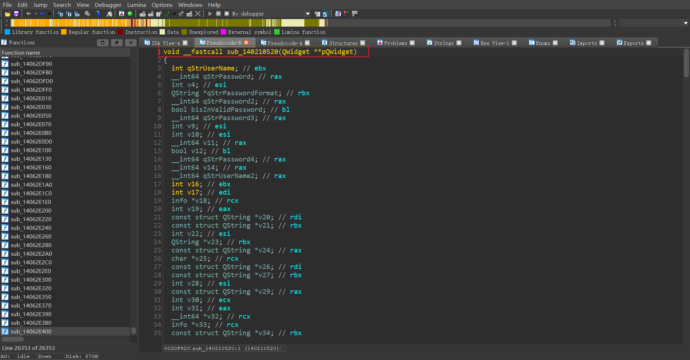The image size is (690, 360).
Task: Click the Functions panel vertical scrollbar thumb
Action: point(134,331)
